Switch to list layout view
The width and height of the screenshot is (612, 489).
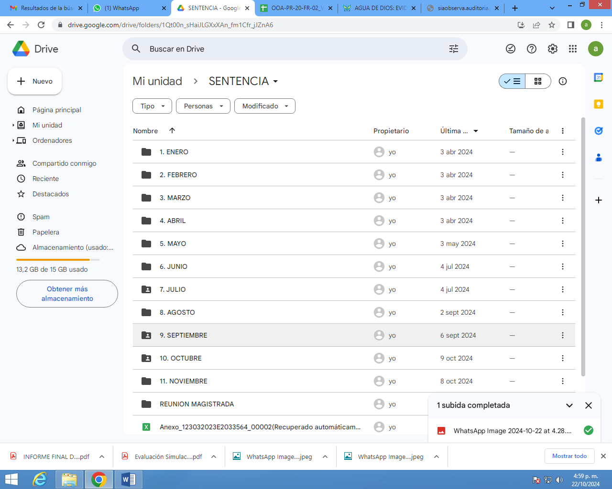click(x=512, y=81)
